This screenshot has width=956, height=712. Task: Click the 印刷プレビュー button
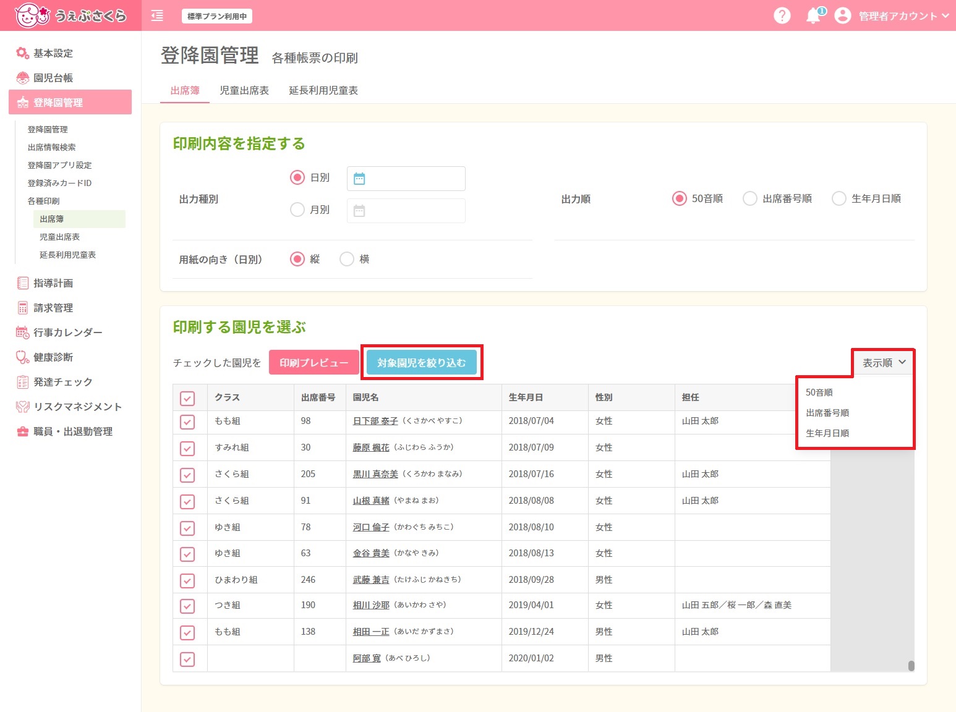[x=314, y=363]
